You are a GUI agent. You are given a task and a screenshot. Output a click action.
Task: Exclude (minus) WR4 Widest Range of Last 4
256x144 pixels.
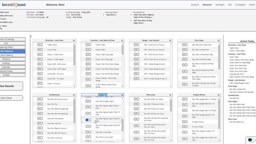pos(138,69)
